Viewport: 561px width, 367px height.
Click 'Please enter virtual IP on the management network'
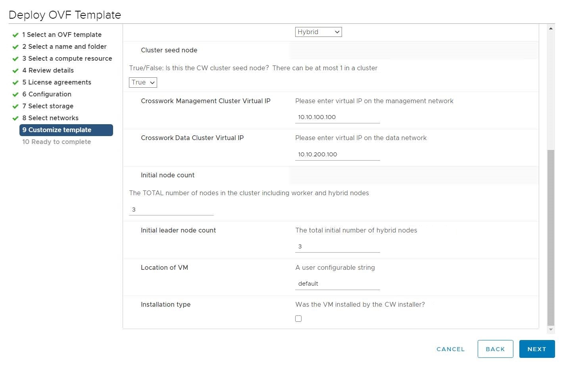tap(374, 101)
